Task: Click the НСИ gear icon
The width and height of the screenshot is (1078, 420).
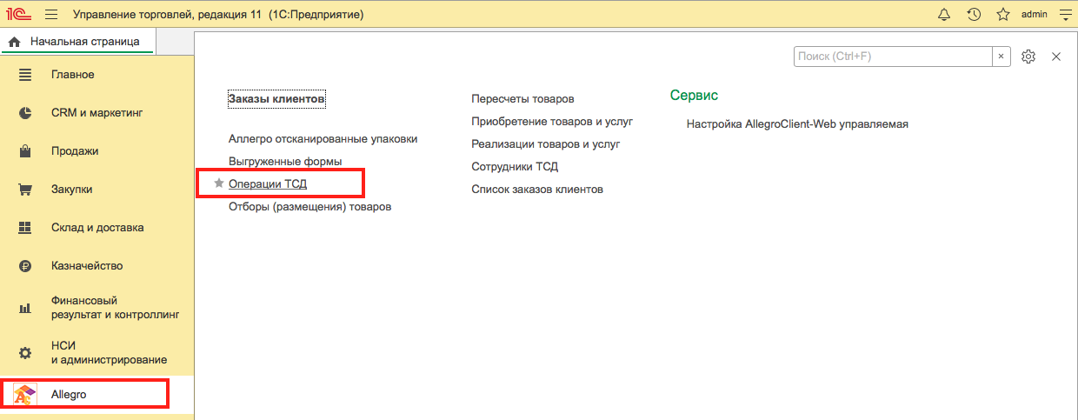Action: point(25,353)
